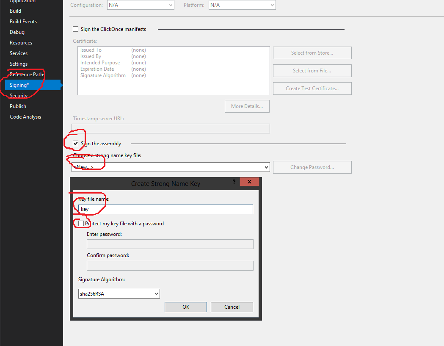This screenshot has height=346, width=444.
Task: Open the Debug properties page
Action: [17, 32]
